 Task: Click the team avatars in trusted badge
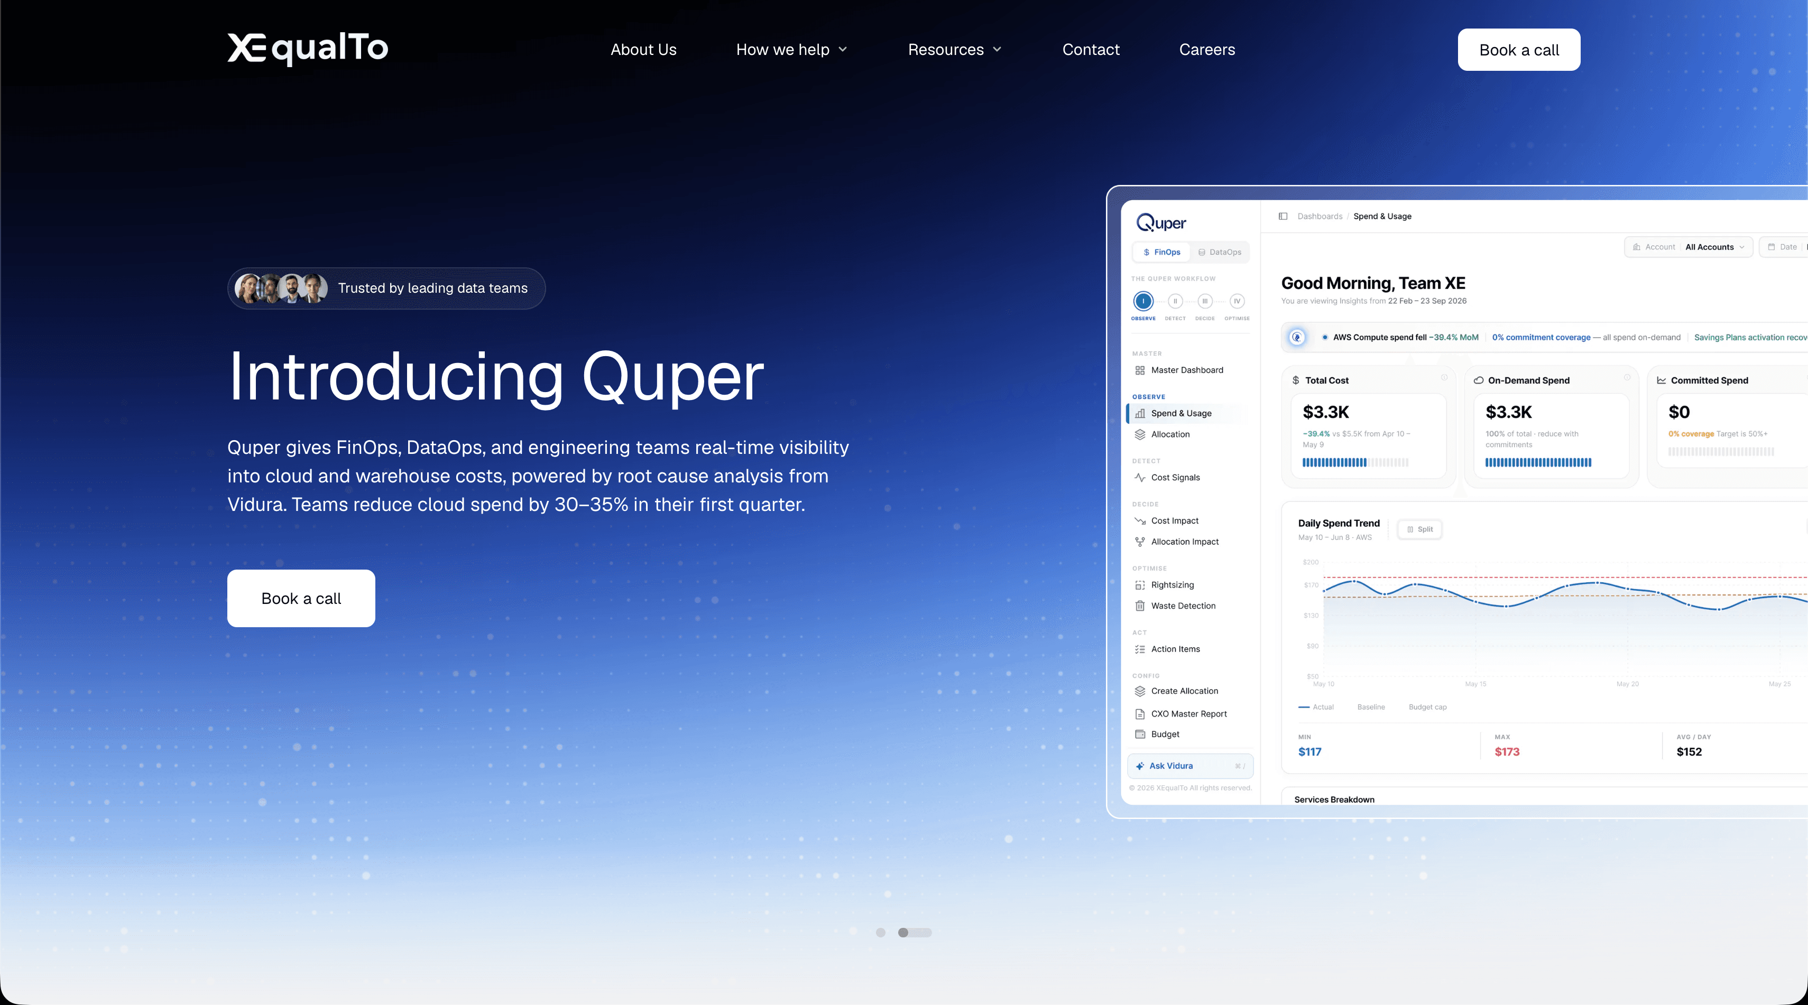click(x=281, y=289)
